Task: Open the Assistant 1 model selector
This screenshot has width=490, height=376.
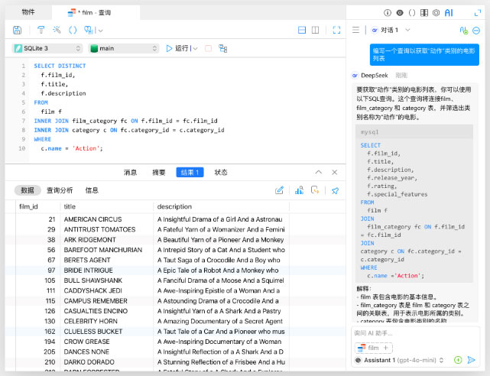Action: click(x=400, y=360)
